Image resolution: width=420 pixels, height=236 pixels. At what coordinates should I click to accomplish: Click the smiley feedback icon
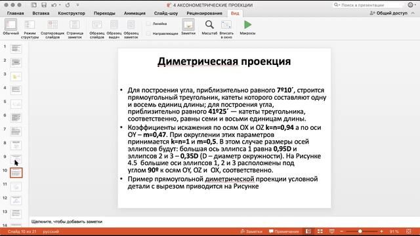[410, 5]
